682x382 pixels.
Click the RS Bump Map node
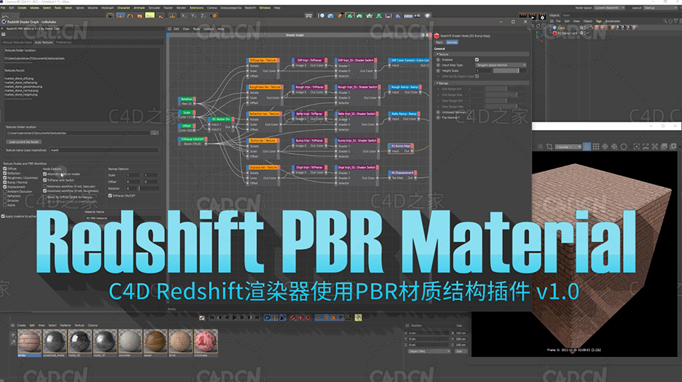click(401, 149)
